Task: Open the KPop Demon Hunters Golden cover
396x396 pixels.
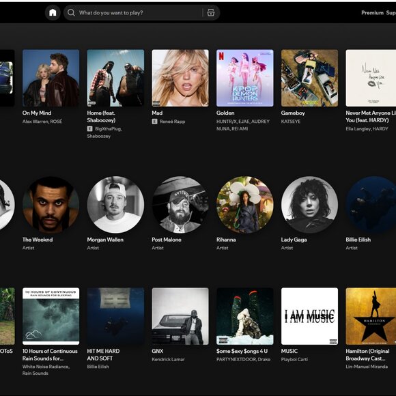Action: coord(245,78)
